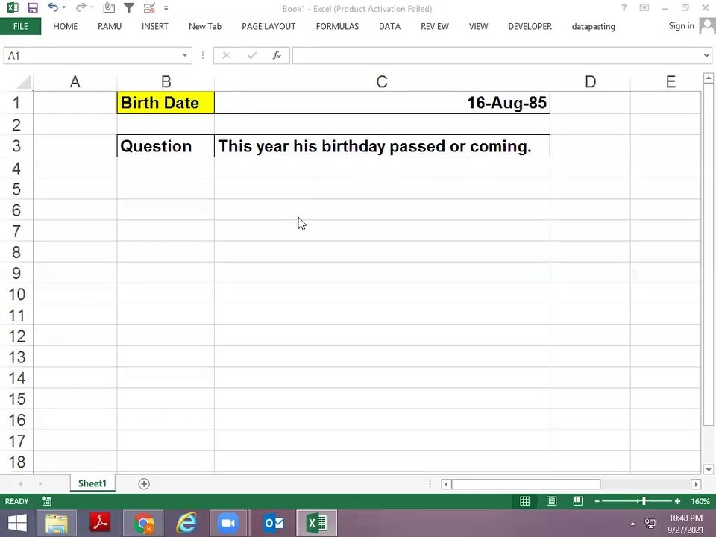The height and width of the screenshot is (537, 716).
Task: Open Zoom dialog via 160% label
Action: tap(700, 501)
